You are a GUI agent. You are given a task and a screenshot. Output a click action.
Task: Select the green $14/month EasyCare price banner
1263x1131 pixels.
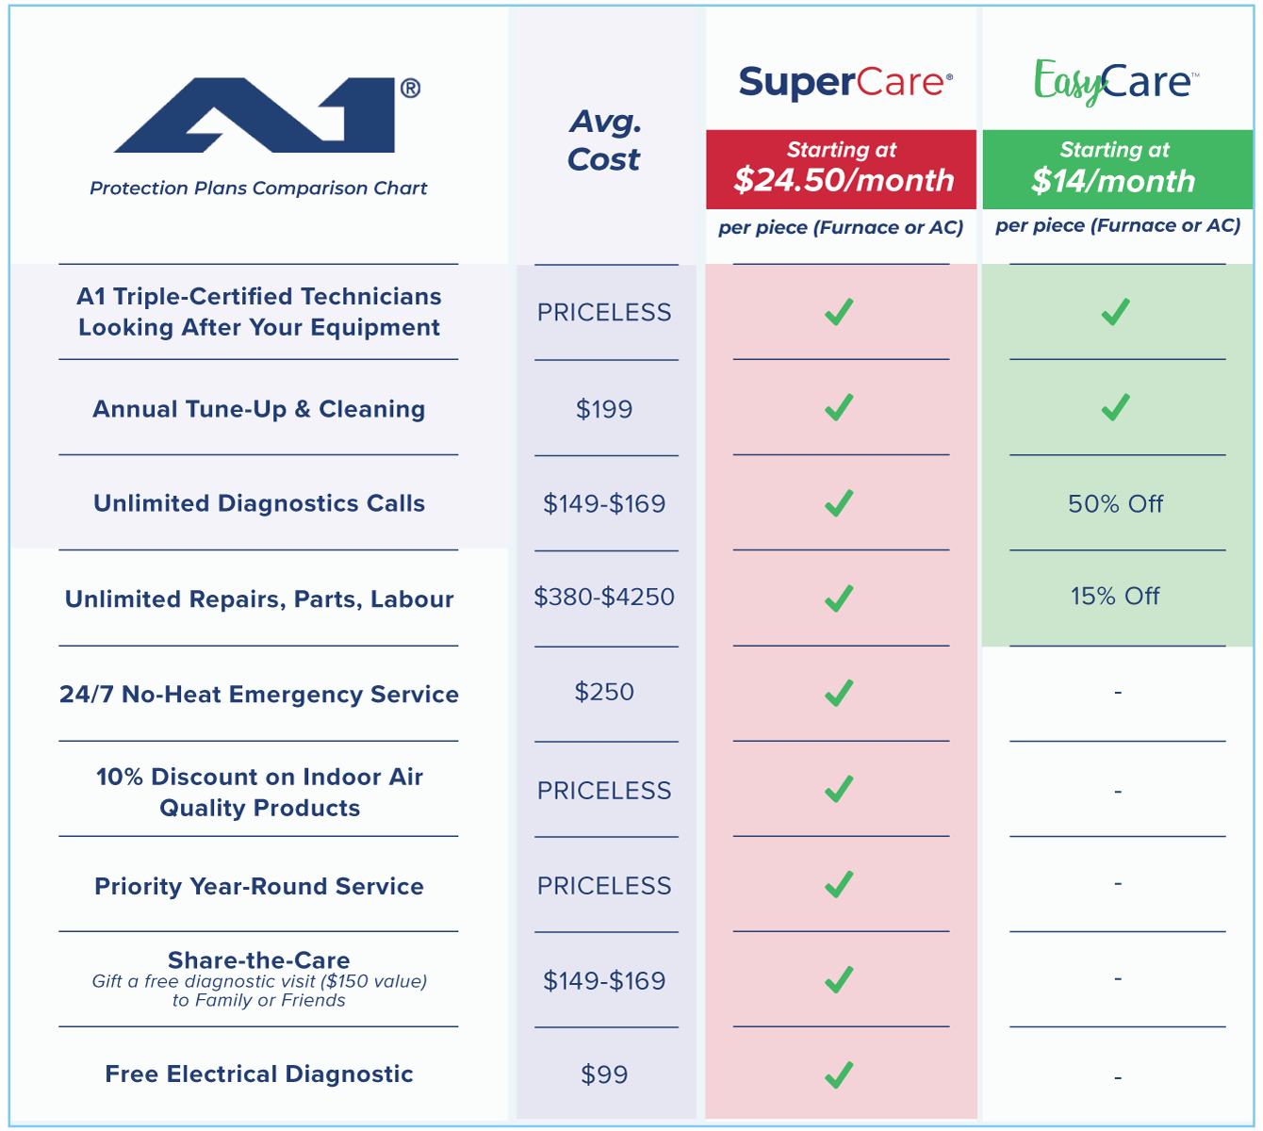1118,169
